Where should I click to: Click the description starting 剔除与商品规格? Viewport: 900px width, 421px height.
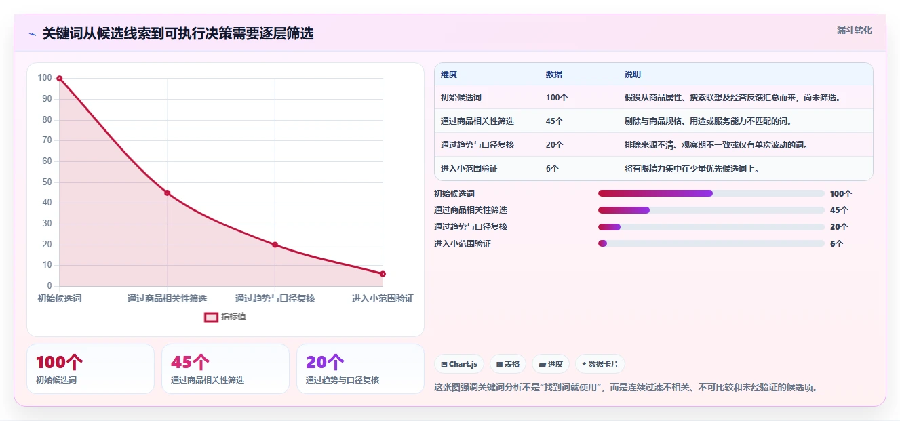[708, 121]
